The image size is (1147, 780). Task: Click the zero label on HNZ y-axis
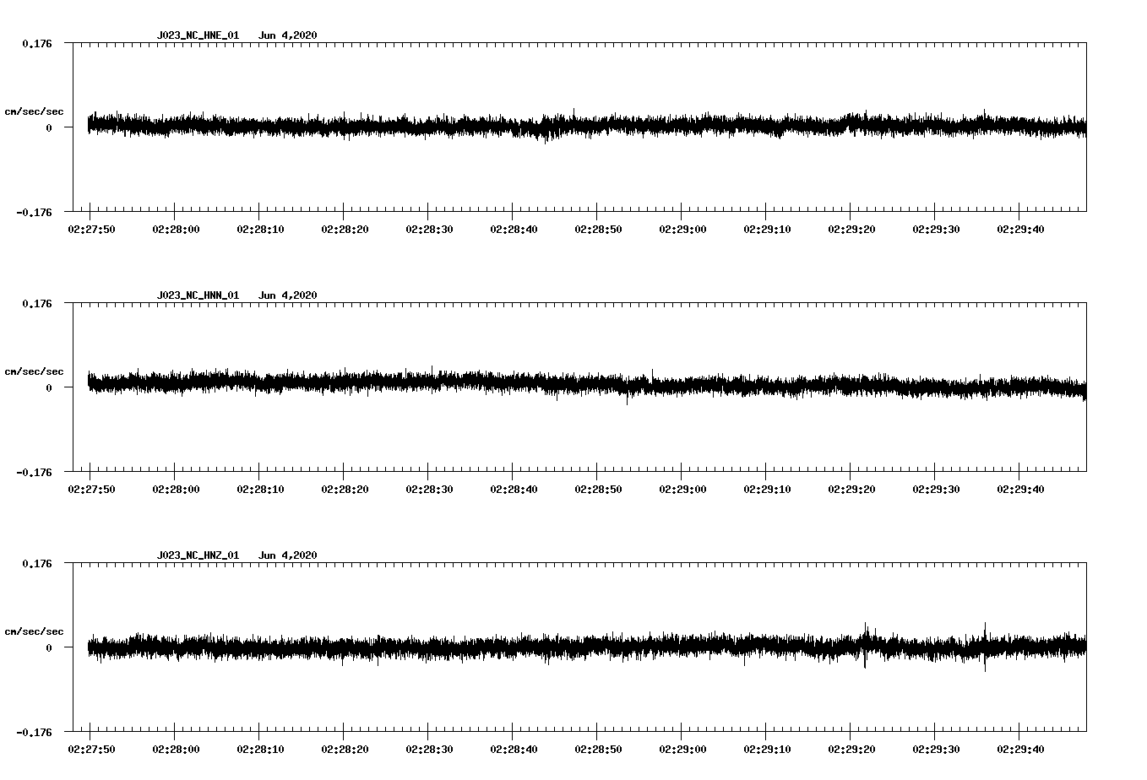pyautogui.click(x=49, y=647)
